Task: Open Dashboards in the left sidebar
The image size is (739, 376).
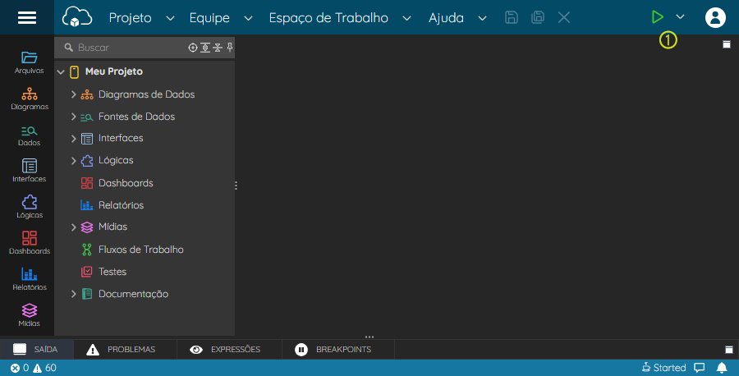Action: pyautogui.click(x=30, y=243)
